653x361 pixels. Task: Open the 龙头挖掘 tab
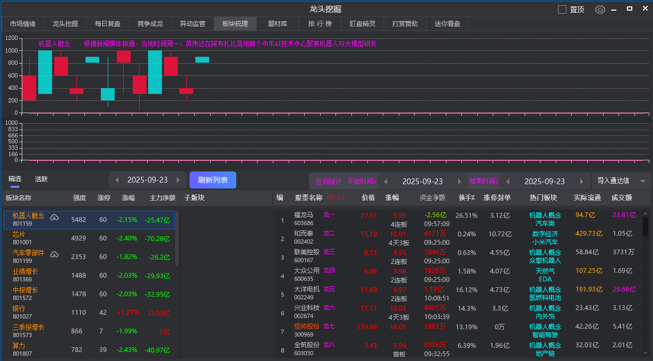click(x=65, y=24)
